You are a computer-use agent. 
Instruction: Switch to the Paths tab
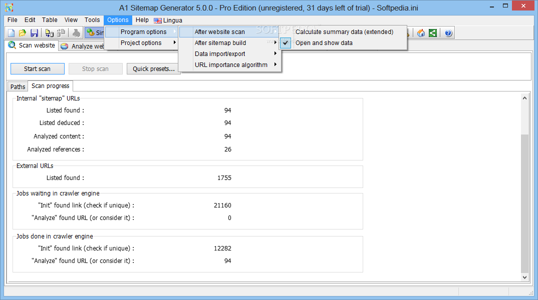click(18, 86)
